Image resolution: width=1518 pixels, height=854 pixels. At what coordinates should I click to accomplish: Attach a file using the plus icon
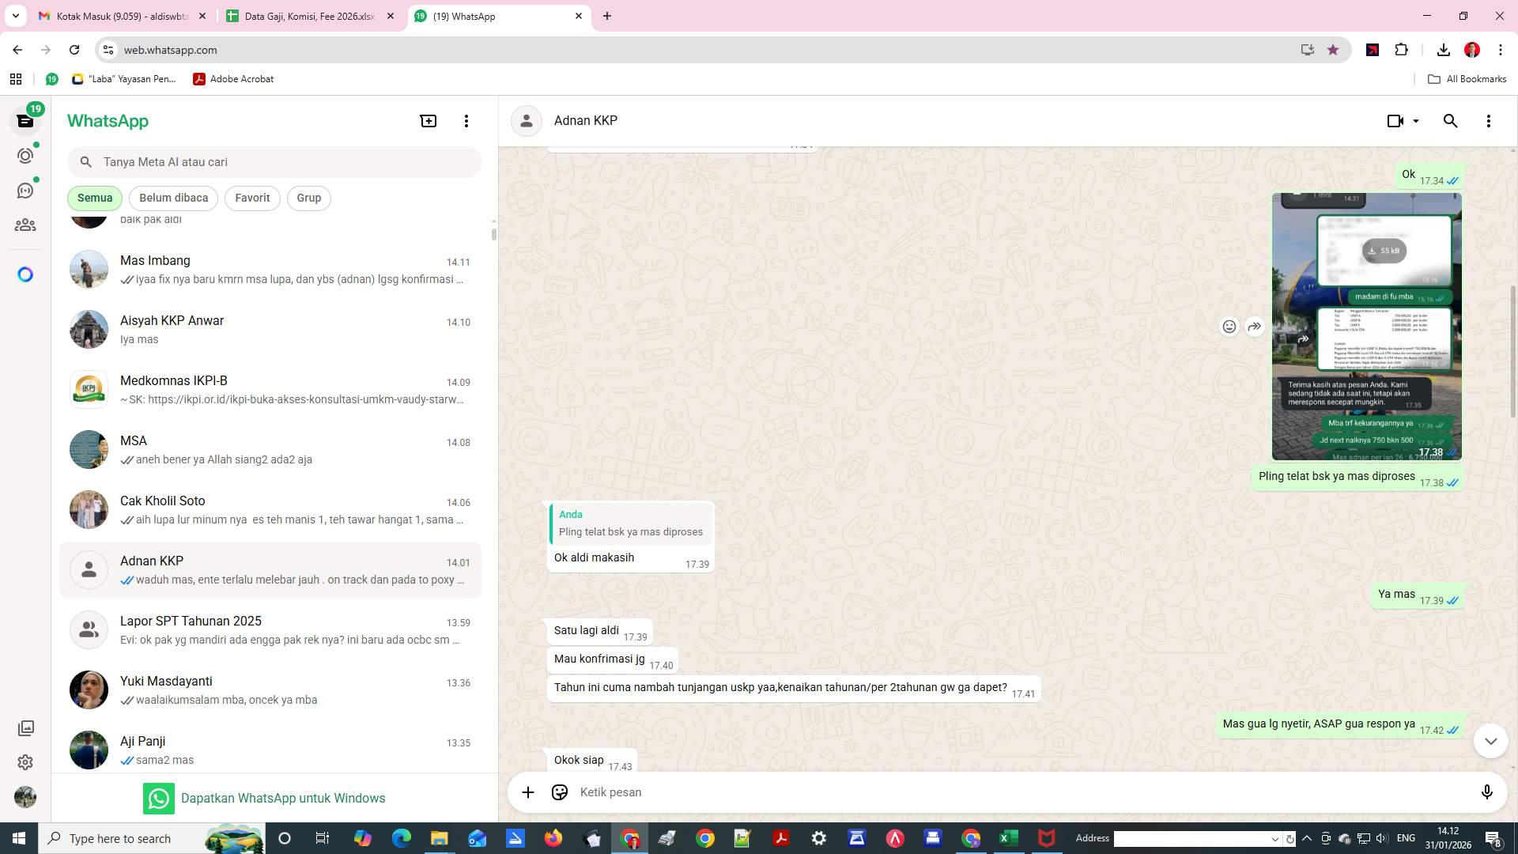tap(527, 792)
